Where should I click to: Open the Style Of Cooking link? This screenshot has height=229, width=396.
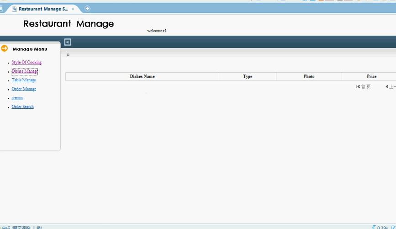pyautogui.click(x=26, y=62)
